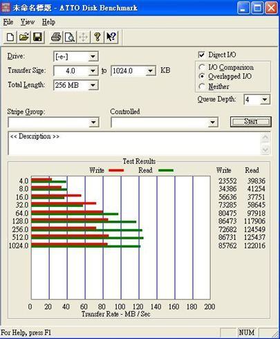Viewport: 280px width, 339px height.
Task: Click the ATTO application icon in title bar
Action: [x=6, y=8]
